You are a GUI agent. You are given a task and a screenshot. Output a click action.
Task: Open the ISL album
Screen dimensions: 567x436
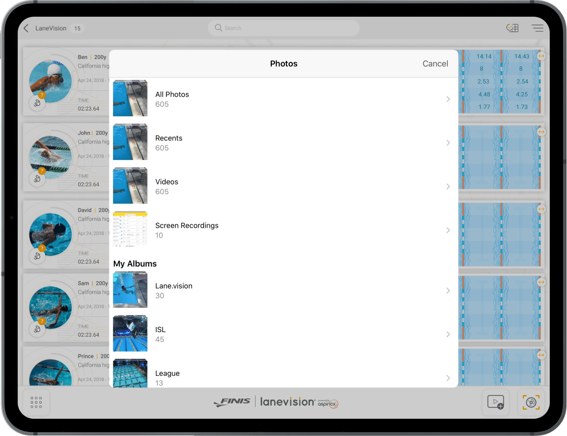(283, 334)
